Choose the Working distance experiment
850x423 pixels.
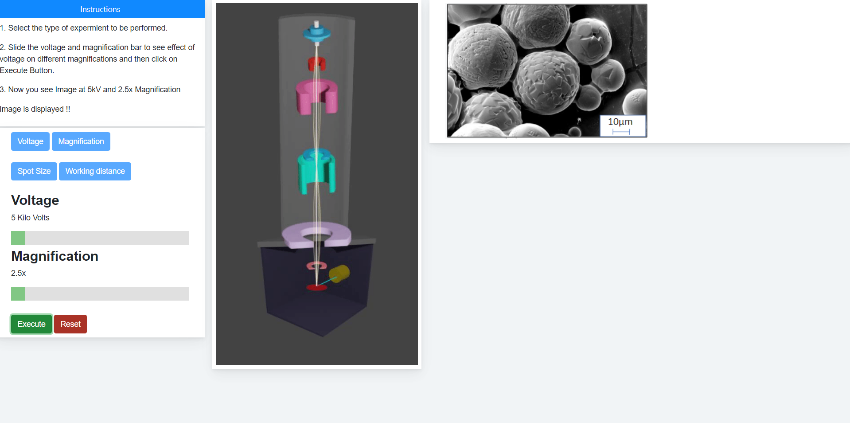[95, 171]
